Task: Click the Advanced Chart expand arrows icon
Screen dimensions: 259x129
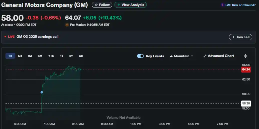Action: tap(205, 56)
